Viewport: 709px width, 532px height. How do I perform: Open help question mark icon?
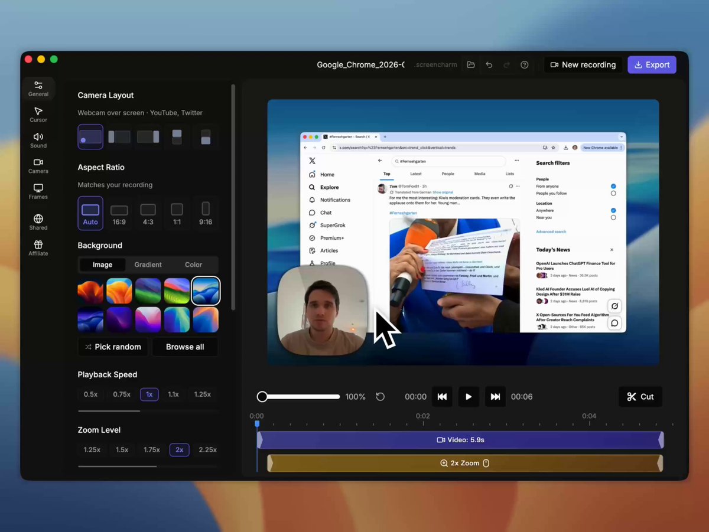(525, 65)
